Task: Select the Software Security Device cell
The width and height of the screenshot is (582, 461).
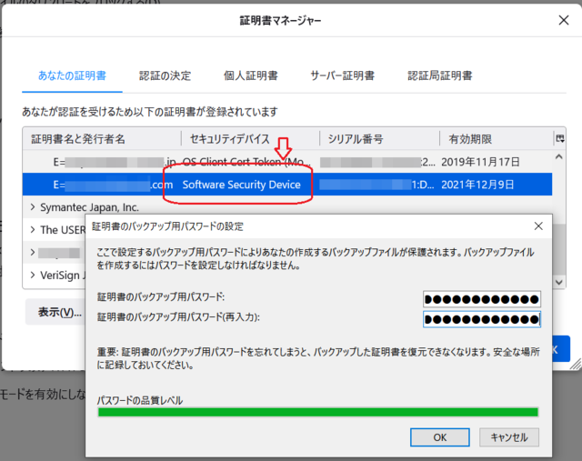Action: pos(241,185)
